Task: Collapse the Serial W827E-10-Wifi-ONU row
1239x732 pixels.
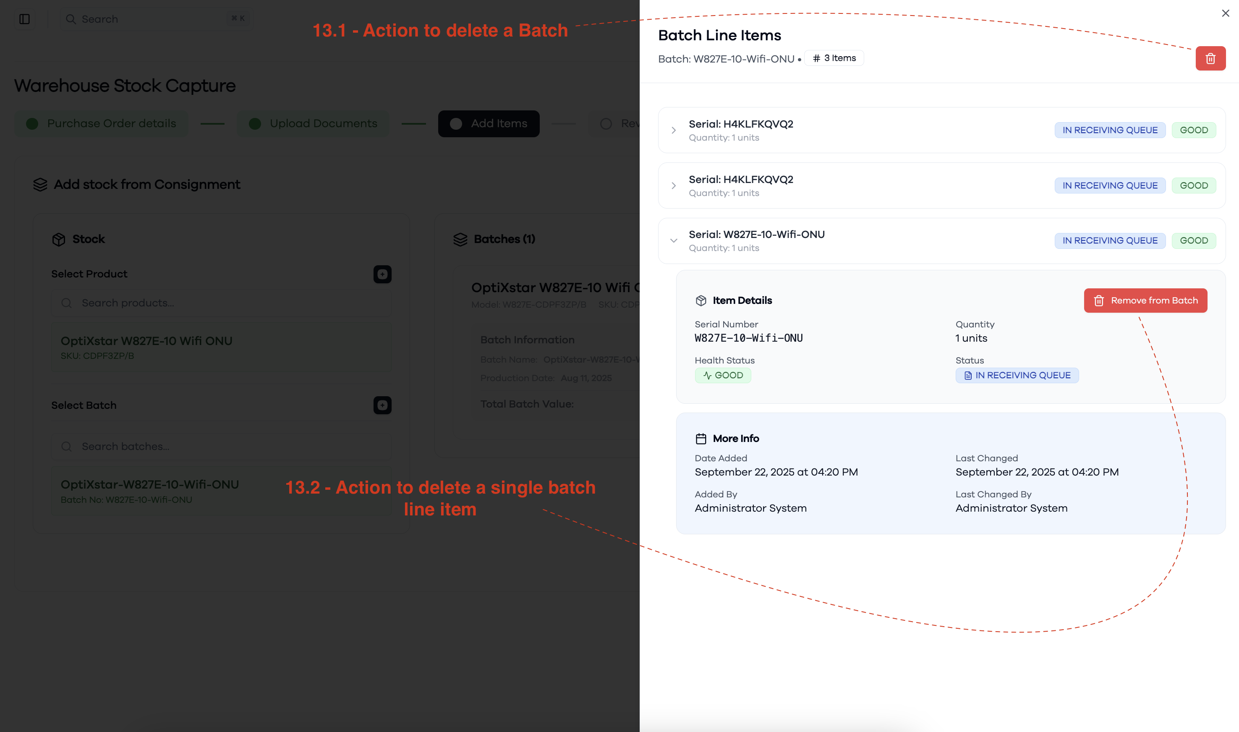Action: [673, 241]
